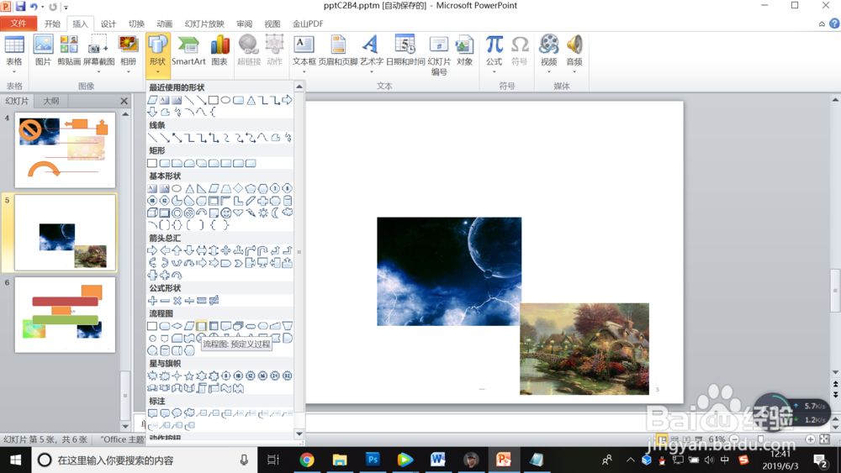
Task: Switch to the 开始 home tab
Action: [x=52, y=24]
